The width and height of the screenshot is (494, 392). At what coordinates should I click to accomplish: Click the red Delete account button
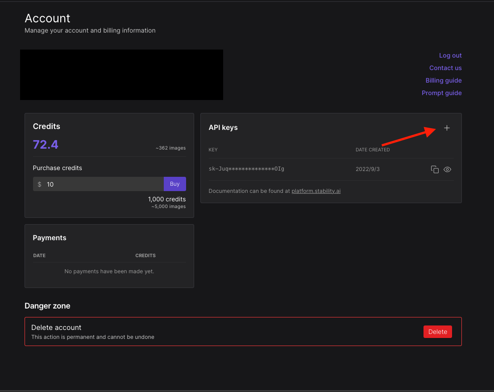tap(437, 332)
